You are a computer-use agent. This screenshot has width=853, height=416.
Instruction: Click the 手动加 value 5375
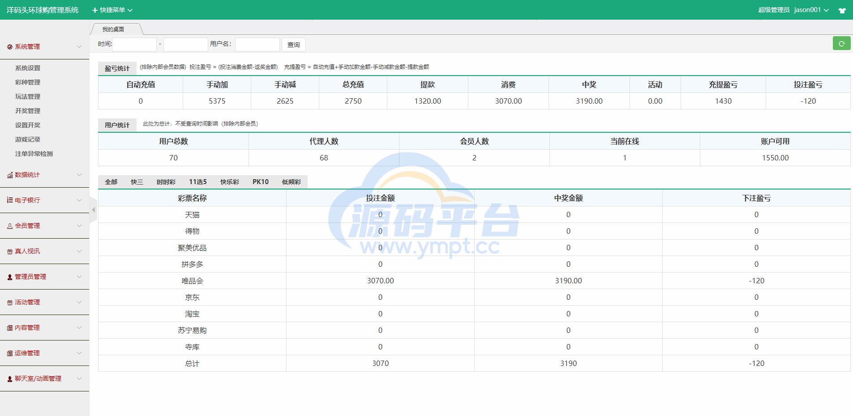217,101
